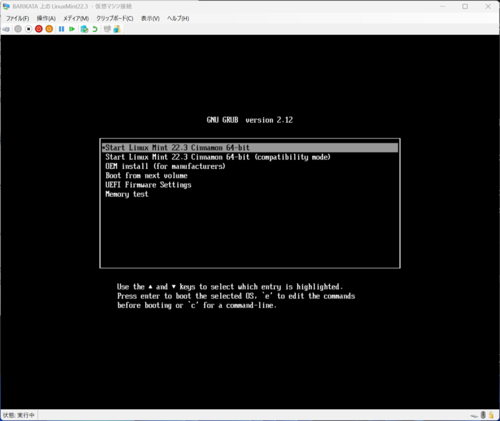
Task: Pause the virtual machine from the toolbar
Action: [61, 29]
